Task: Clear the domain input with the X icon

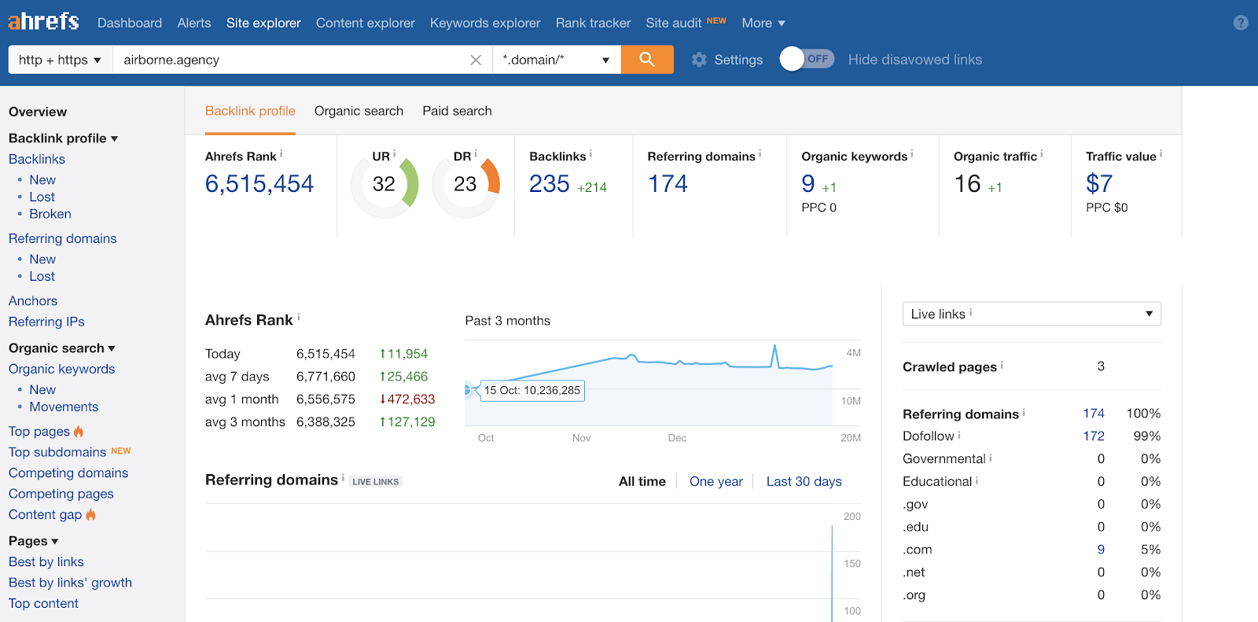Action: 476,60
